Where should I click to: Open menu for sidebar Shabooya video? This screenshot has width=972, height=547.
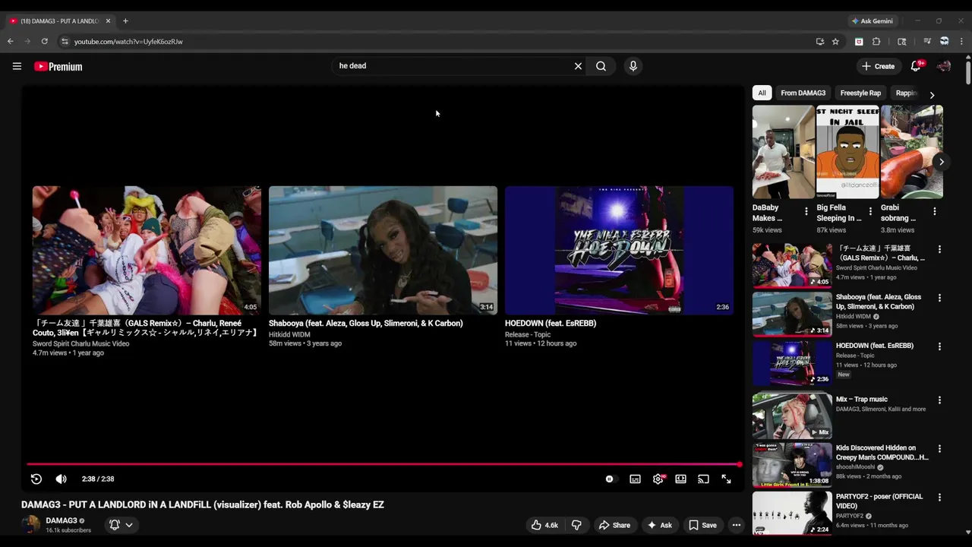(939, 298)
